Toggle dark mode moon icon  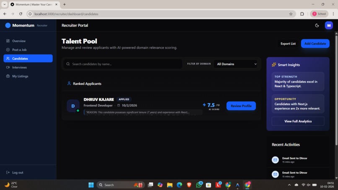[x=317, y=26]
